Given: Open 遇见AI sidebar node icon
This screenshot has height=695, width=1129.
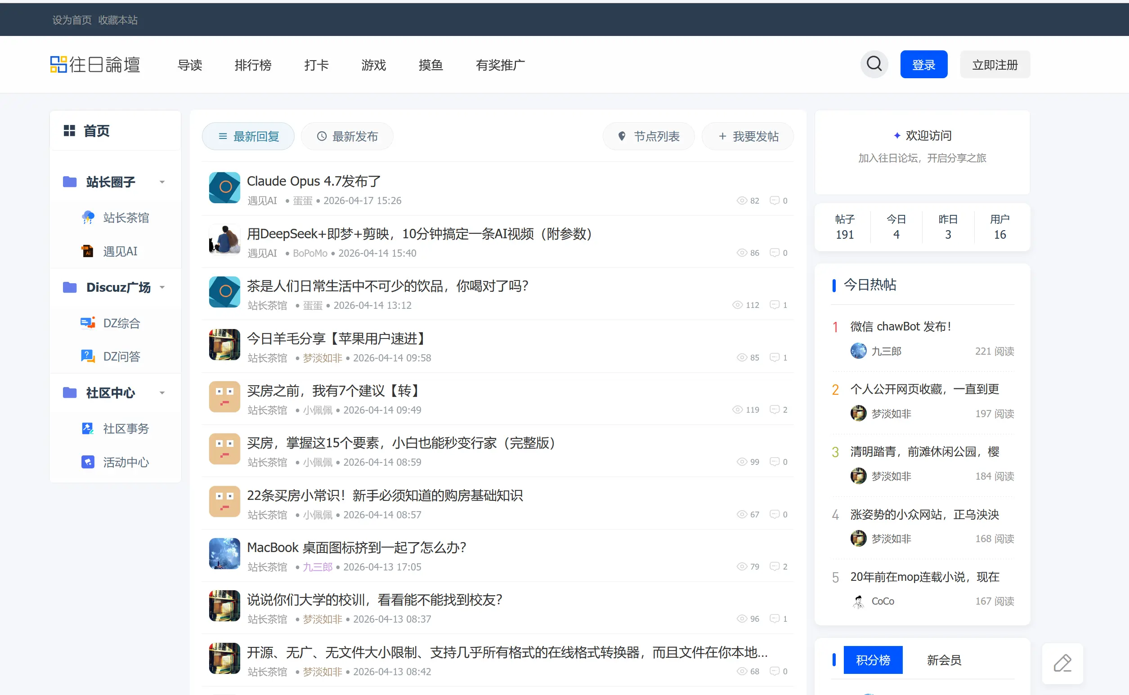Looking at the screenshot, I should tap(88, 251).
